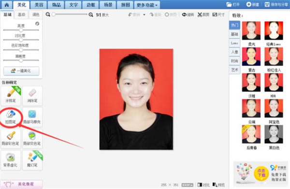This screenshot has width=290, height=189.
Task: Apply the 柔光 effect thumbnail
Action: coord(251,30)
